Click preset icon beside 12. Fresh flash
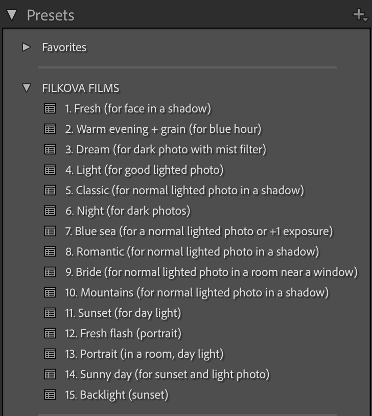Screen dimensions: 372x416 pos(50,333)
